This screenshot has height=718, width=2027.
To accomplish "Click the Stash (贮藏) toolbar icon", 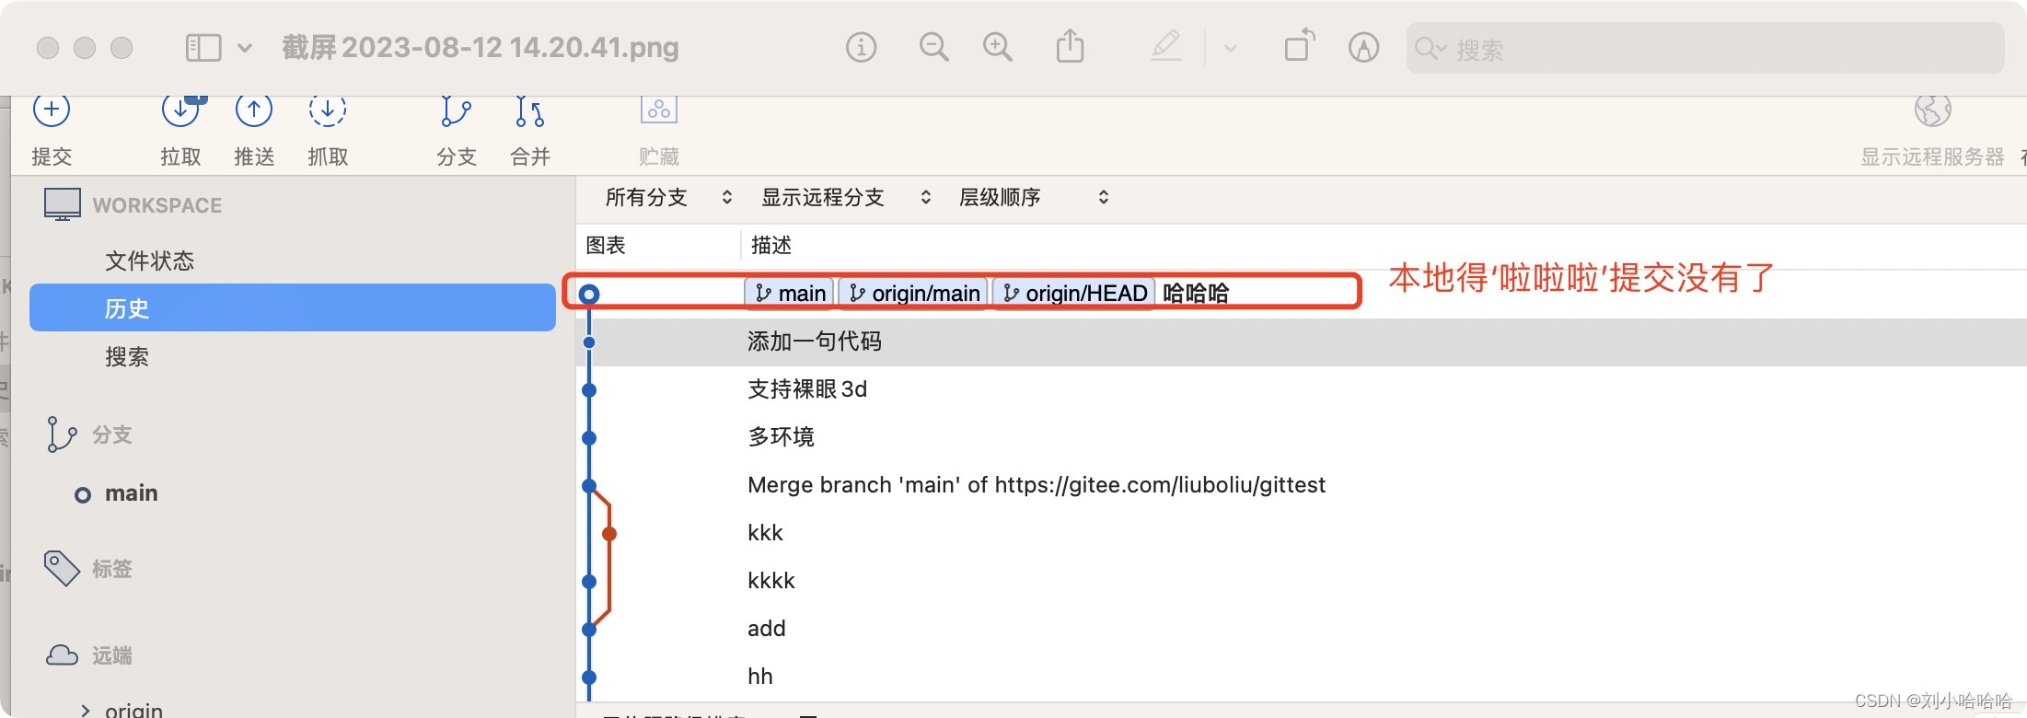I will tap(659, 110).
